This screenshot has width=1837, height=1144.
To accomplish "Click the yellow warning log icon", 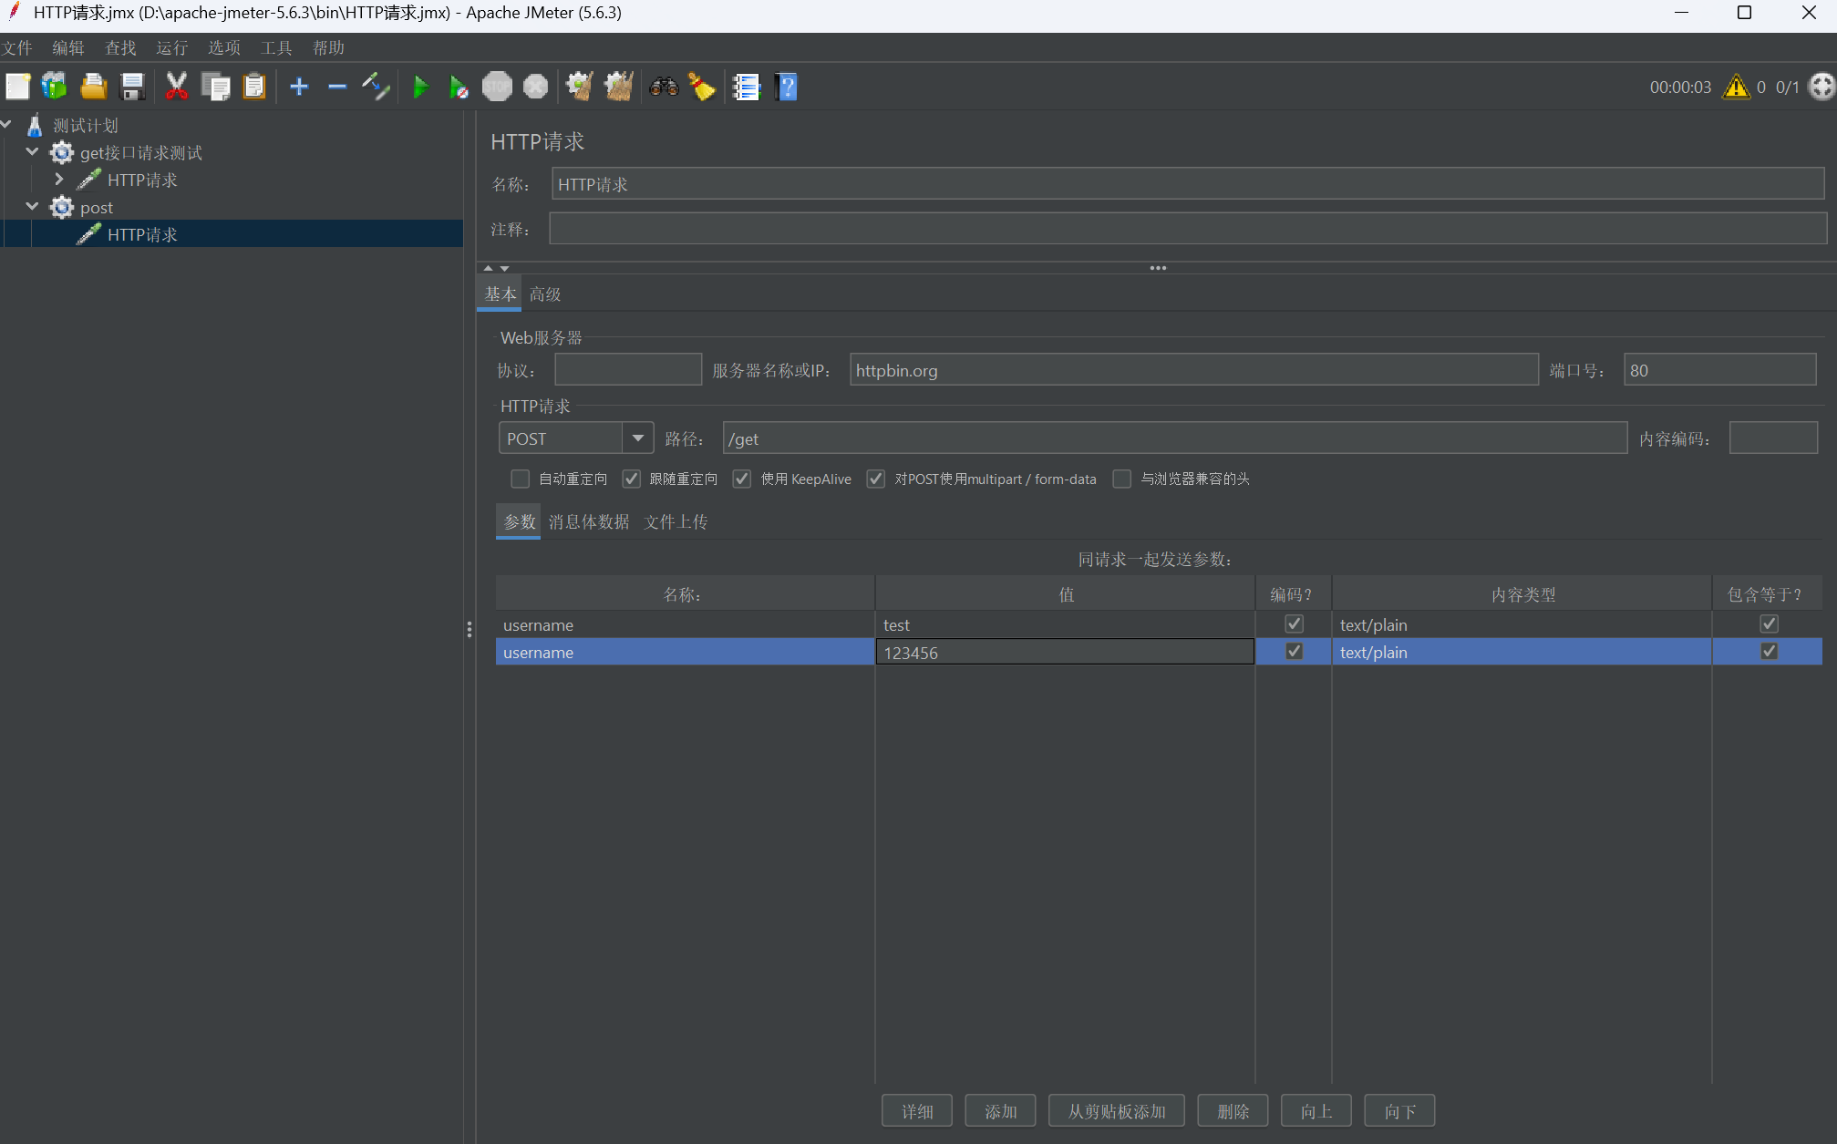I will click(1736, 88).
